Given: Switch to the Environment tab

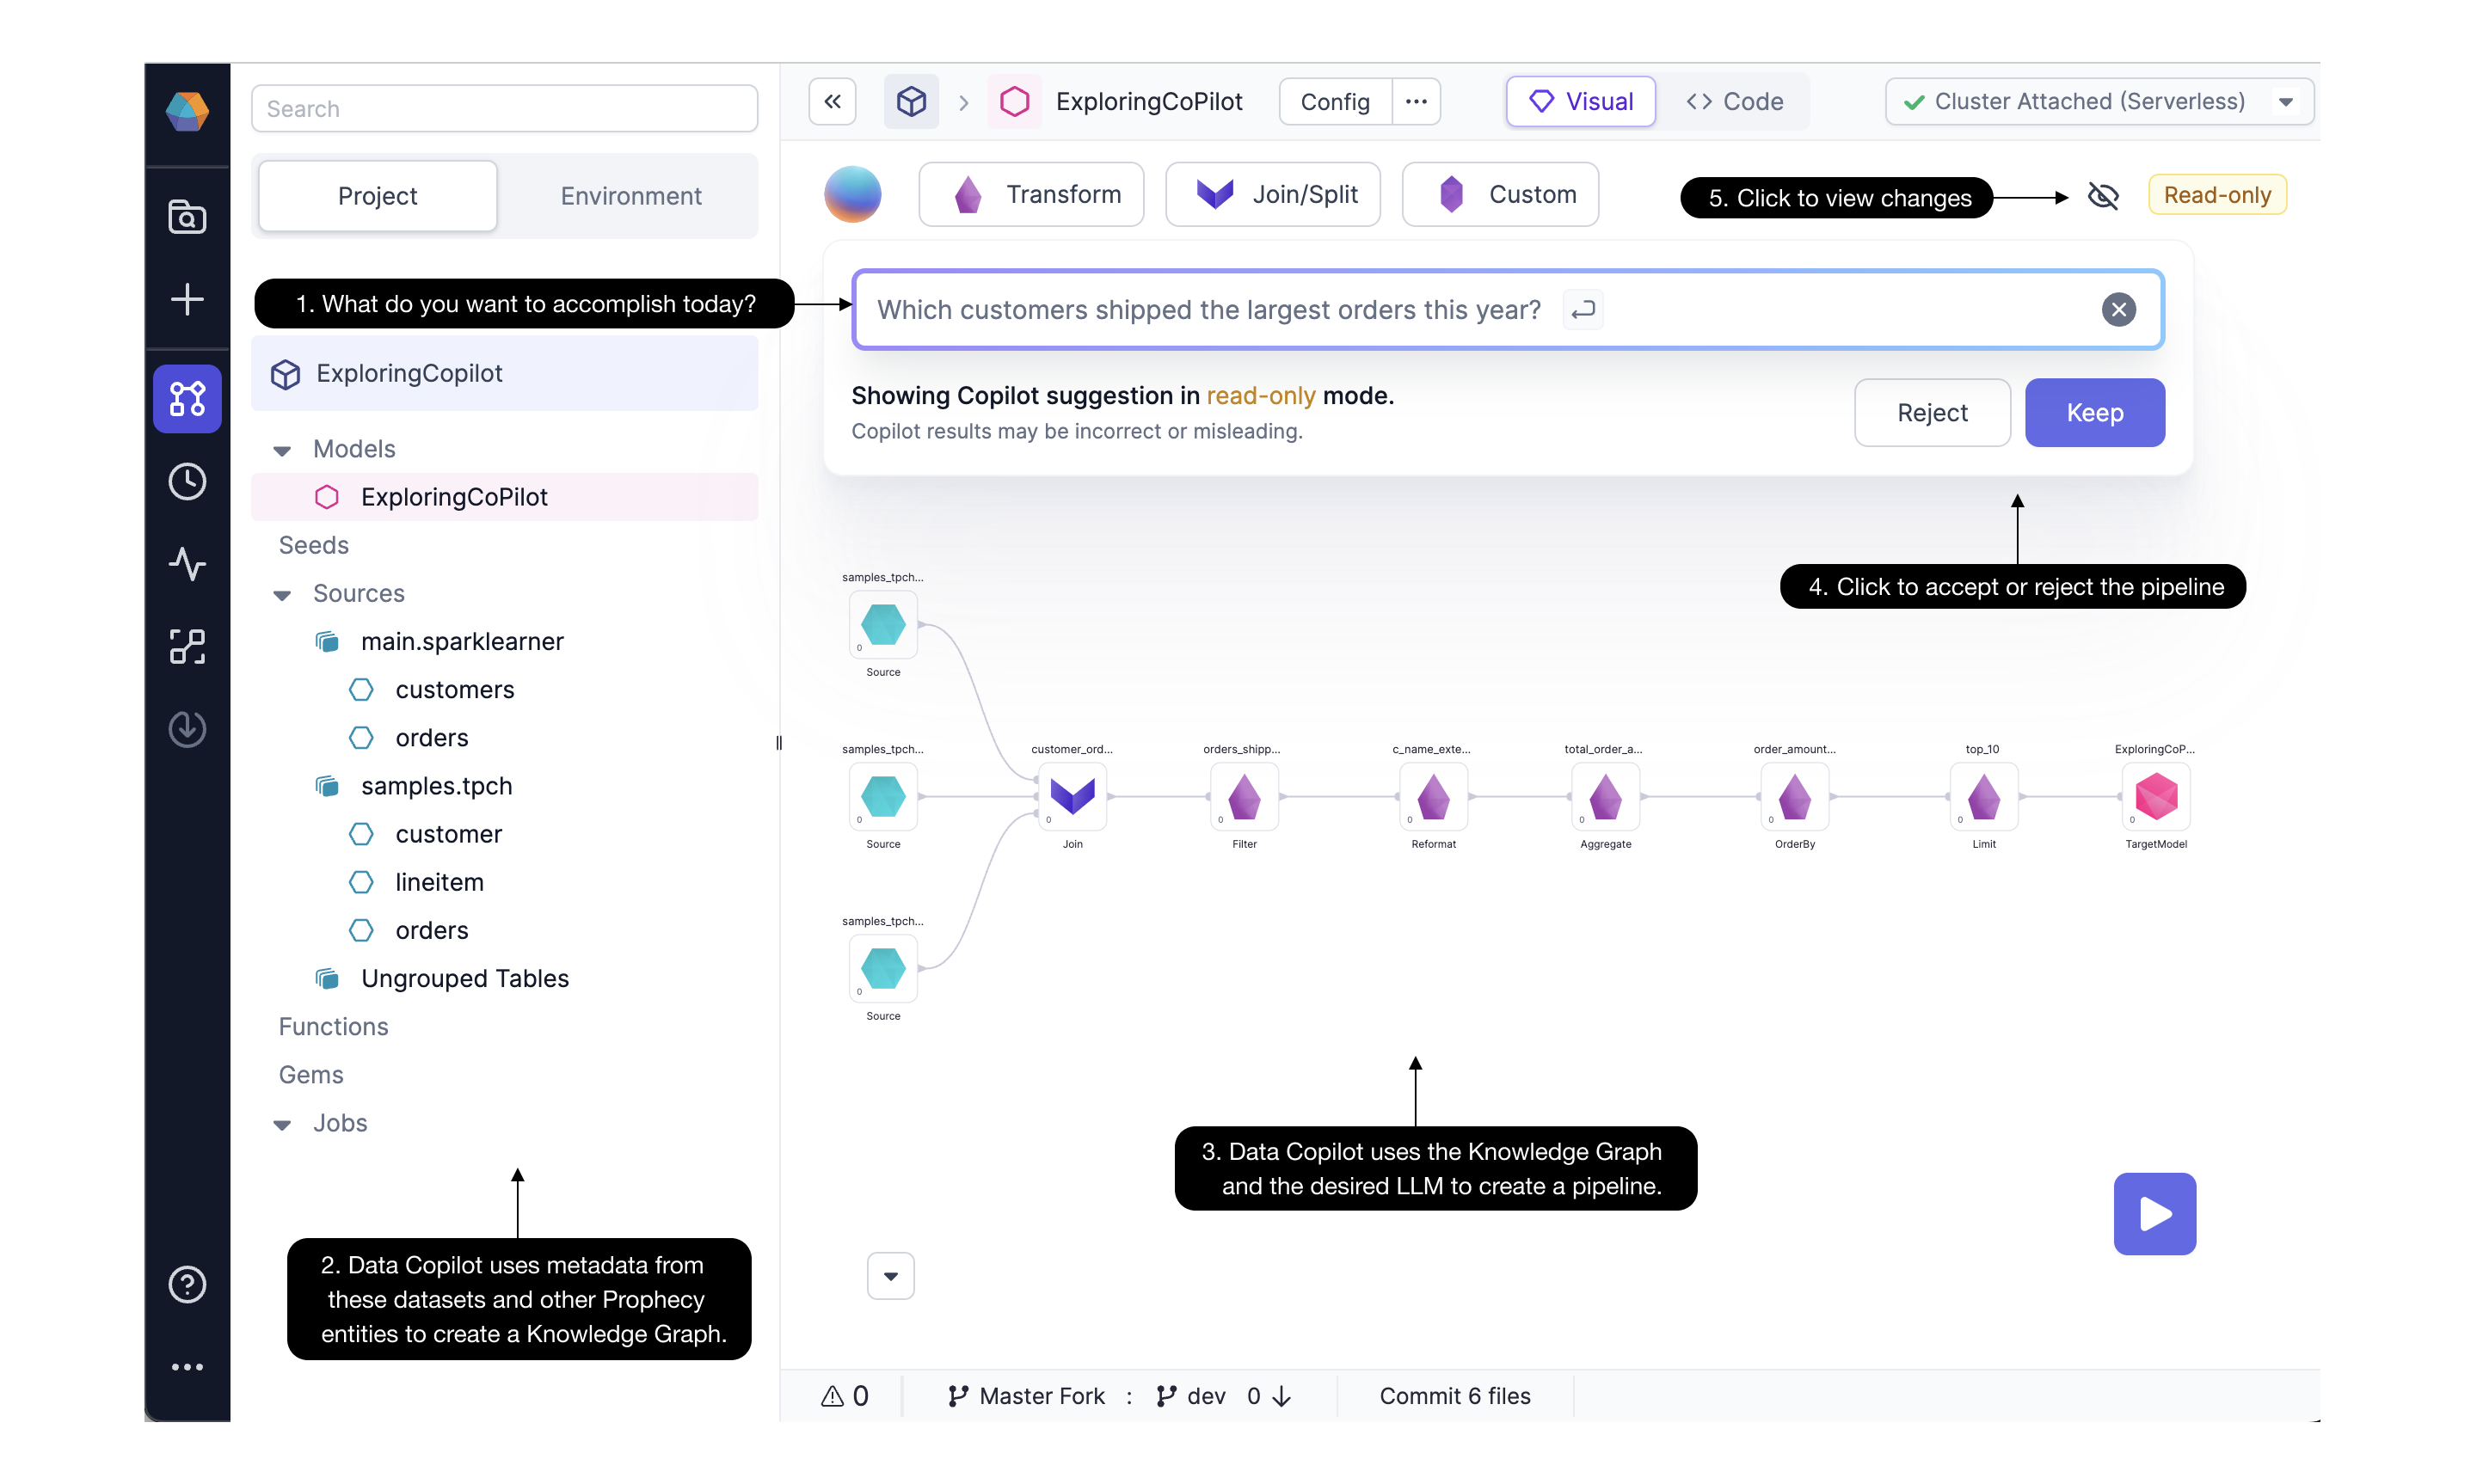Looking at the screenshot, I should coord(630,196).
